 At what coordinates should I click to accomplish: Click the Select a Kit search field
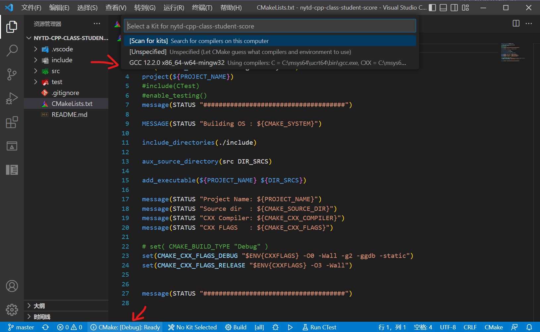[270, 26]
